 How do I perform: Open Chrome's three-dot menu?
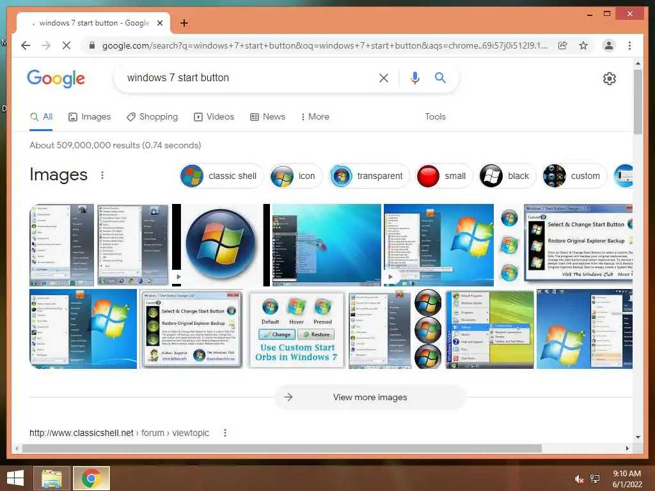click(x=629, y=45)
